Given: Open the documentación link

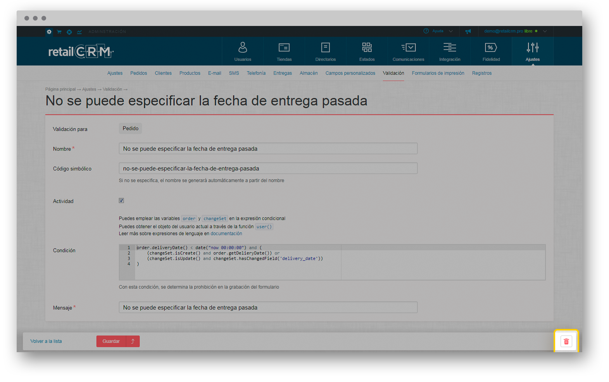Looking at the screenshot, I should pos(226,234).
